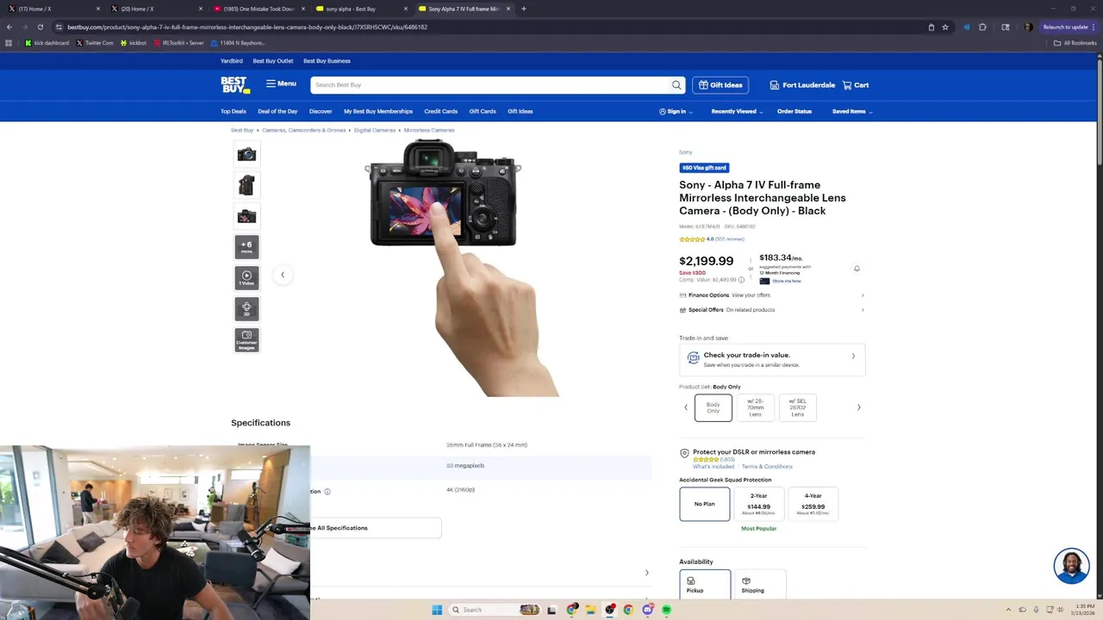Open Credit Cards nav item
Screen dimensions: 1103x620
(440, 111)
